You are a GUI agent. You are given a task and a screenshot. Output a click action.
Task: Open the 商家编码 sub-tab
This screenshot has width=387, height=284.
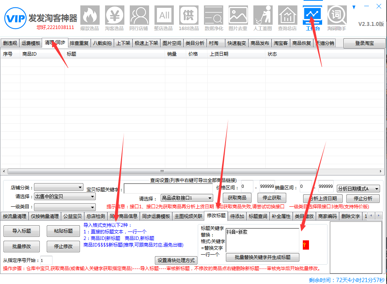(328, 216)
